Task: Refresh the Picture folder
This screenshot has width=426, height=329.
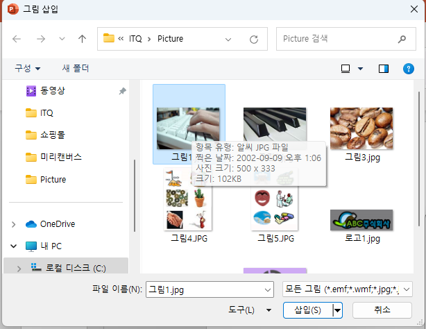Action: pyautogui.click(x=254, y=40)
